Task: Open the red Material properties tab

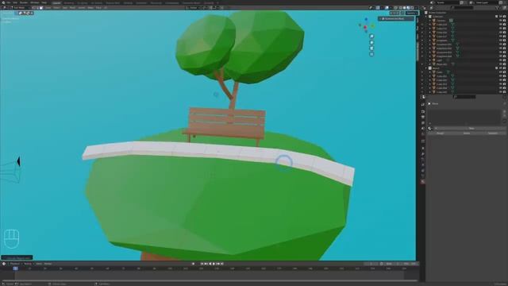Action: (423, 182)
